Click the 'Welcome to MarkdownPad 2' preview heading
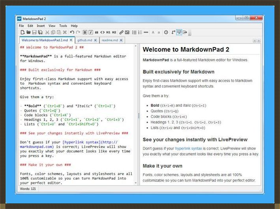280x209 pixels. point(186,49)
